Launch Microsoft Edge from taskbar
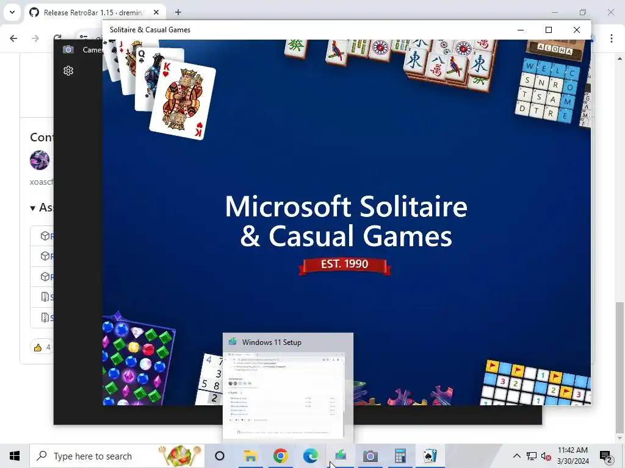 click(x=311, y=456)
